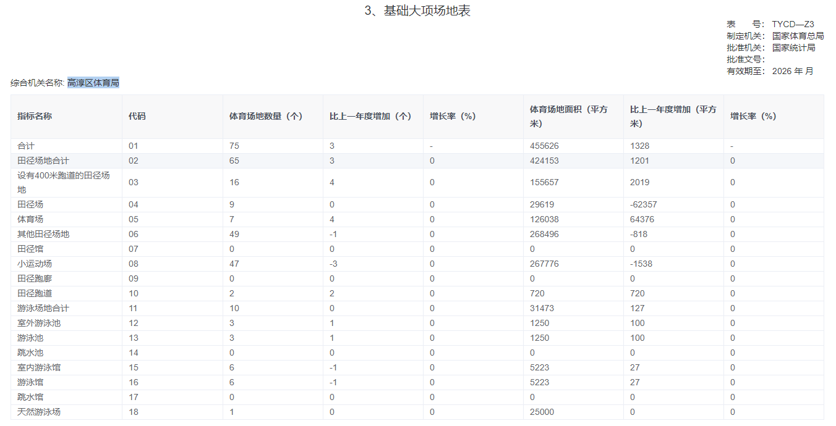
Task: Click the 田径跑道 row label
Action: tap(35, 293)
